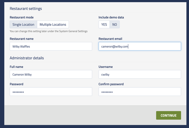Focus the Restaurant name input field

coord(51,46)
